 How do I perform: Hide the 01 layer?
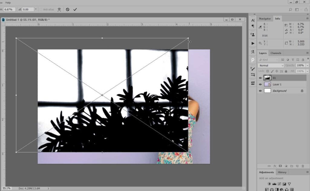(x=260, y=78)
